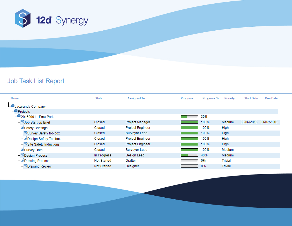Click the Job Task List Report title
Screen dimensions: 292x226
coord(36,81)
